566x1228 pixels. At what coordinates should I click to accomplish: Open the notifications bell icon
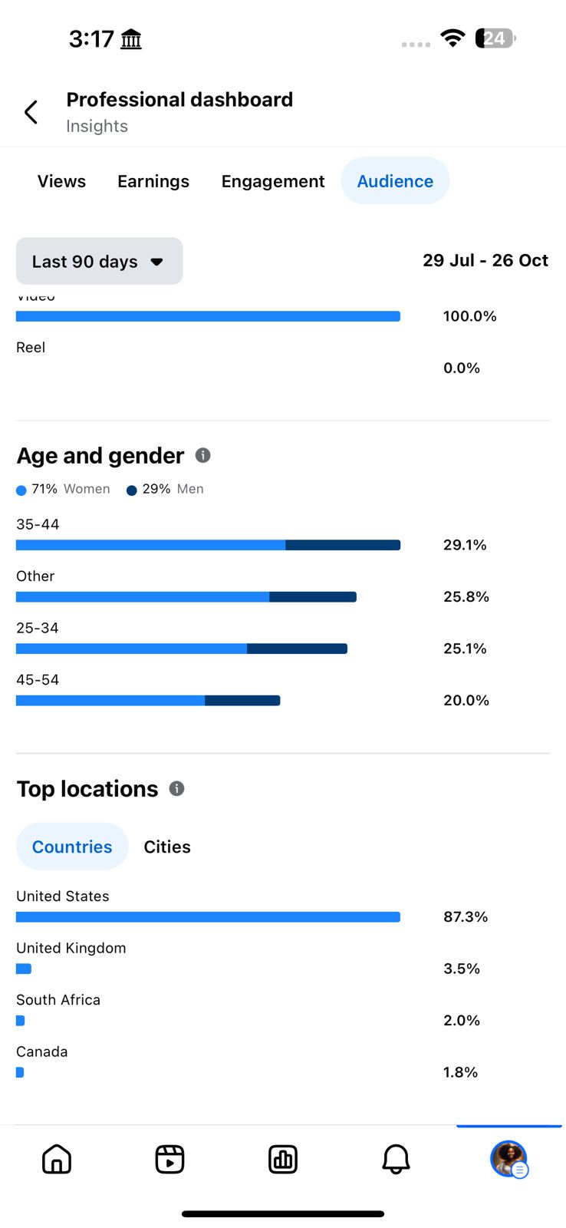[x=396, y=1159]
